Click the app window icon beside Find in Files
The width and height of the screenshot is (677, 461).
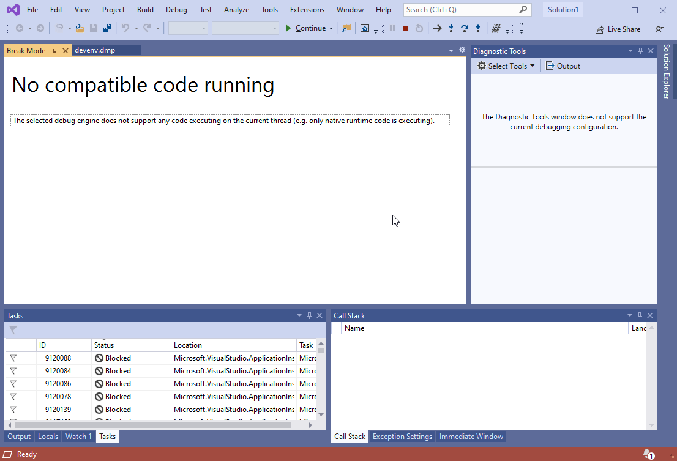365,29
